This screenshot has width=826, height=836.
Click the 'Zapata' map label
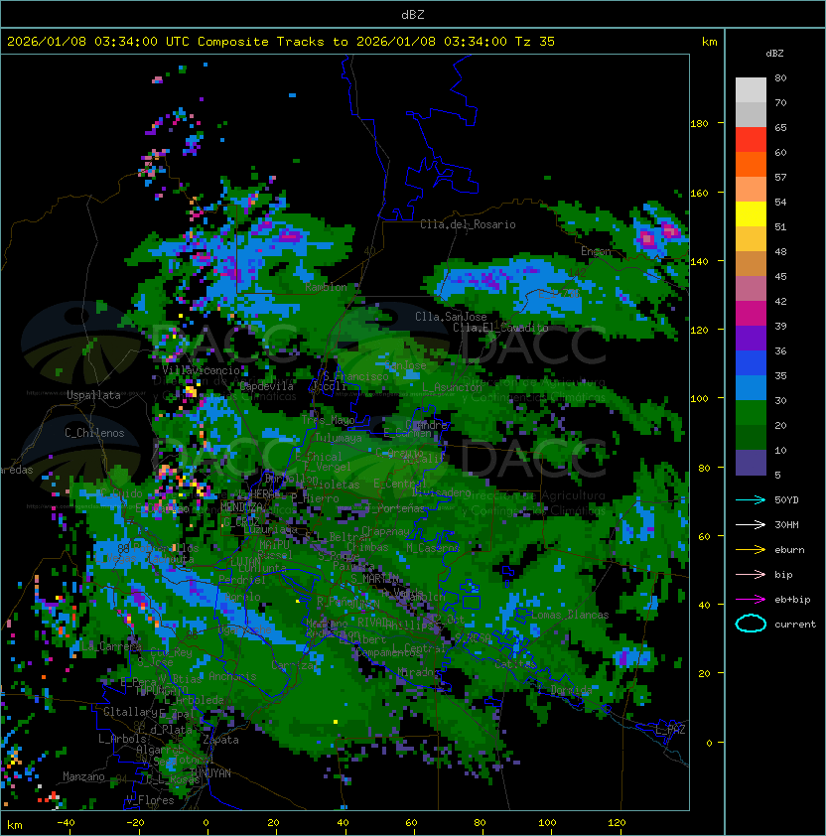220,740
